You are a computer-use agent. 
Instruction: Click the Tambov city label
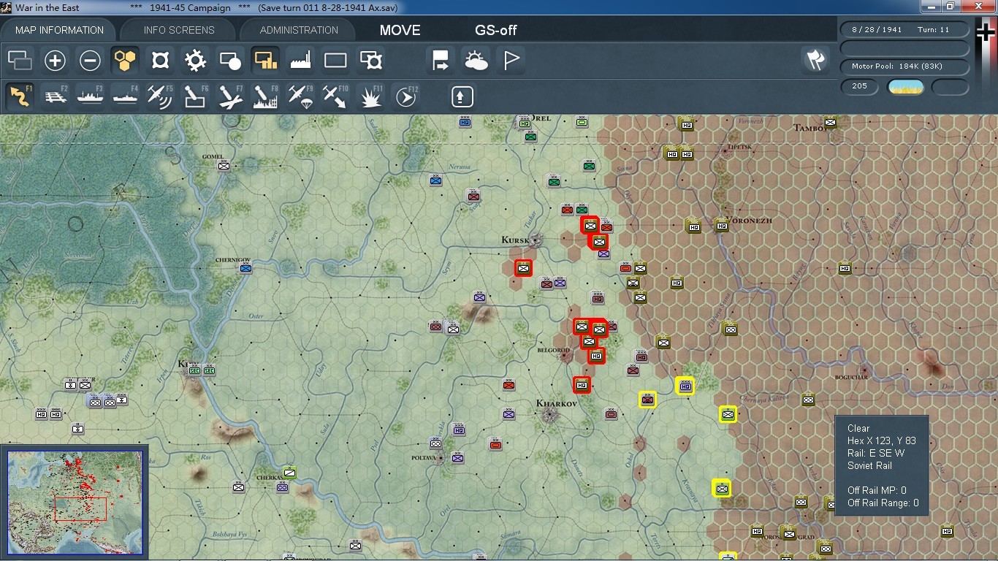[812, 127]
